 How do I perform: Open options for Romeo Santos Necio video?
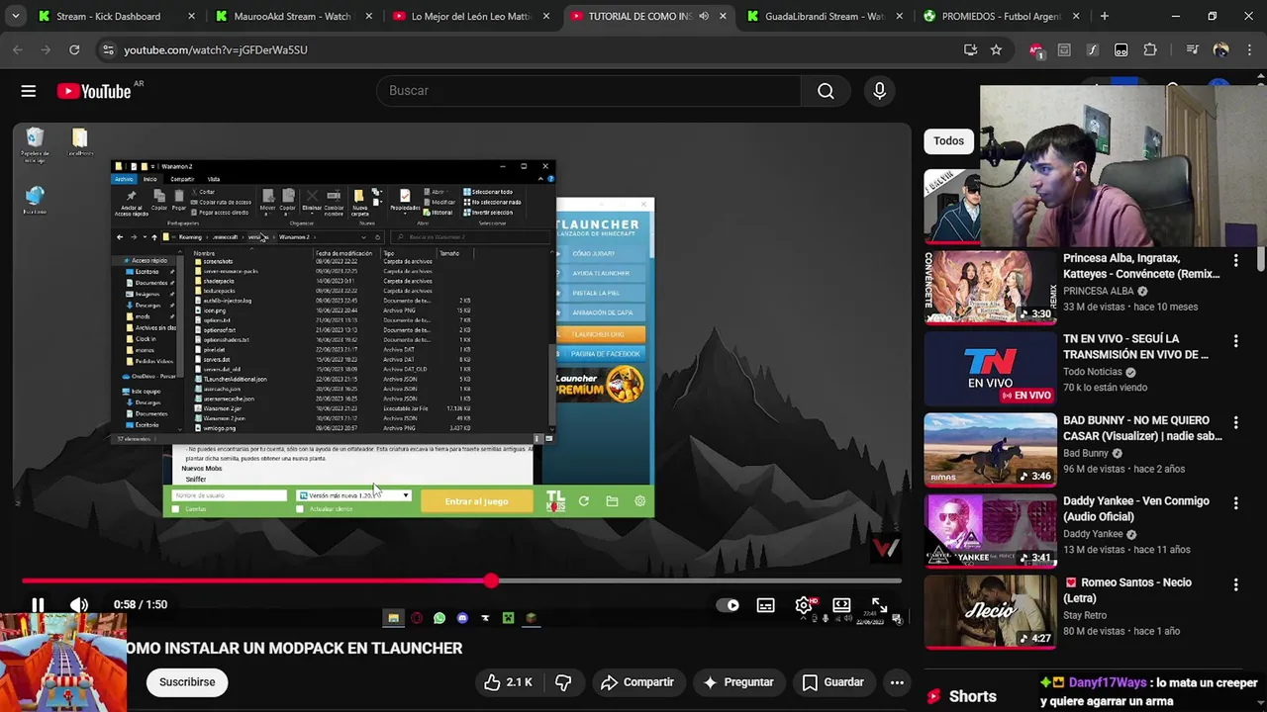pyautogui.click(x=1235, y=584)
